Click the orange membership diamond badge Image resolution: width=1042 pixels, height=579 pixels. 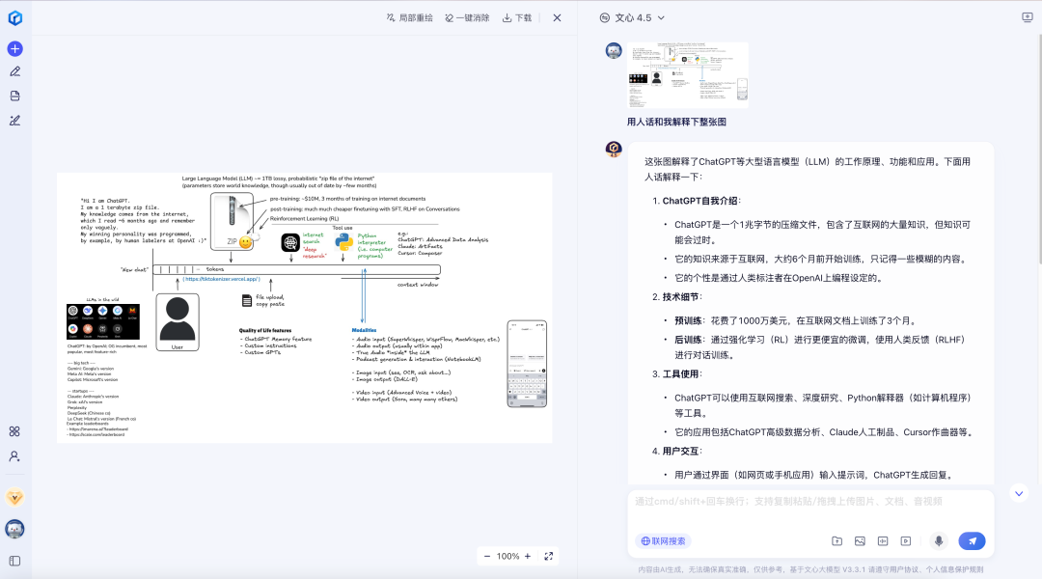[x=14, y=497]
